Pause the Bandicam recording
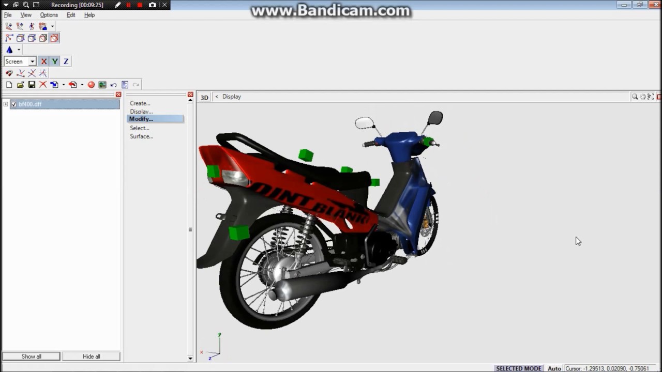 pos(128,5)
